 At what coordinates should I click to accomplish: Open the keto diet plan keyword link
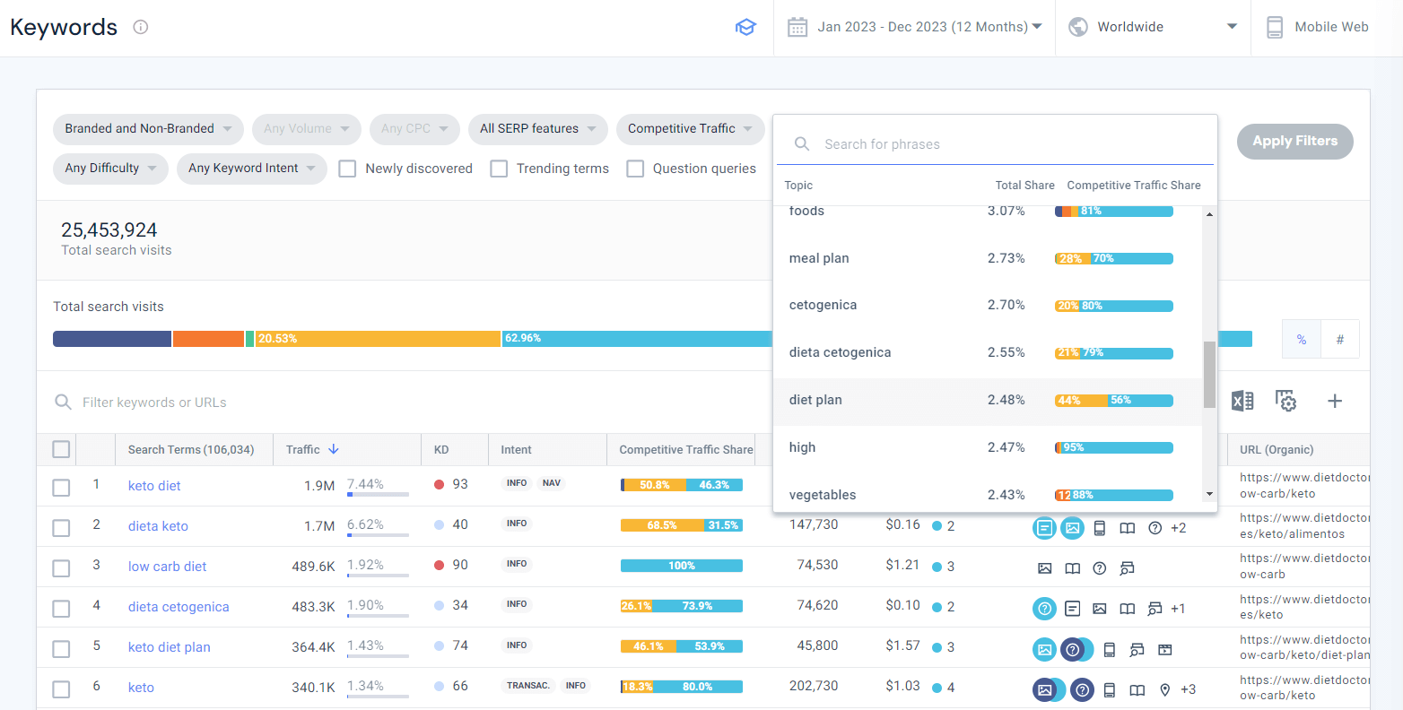click(170, 647)
